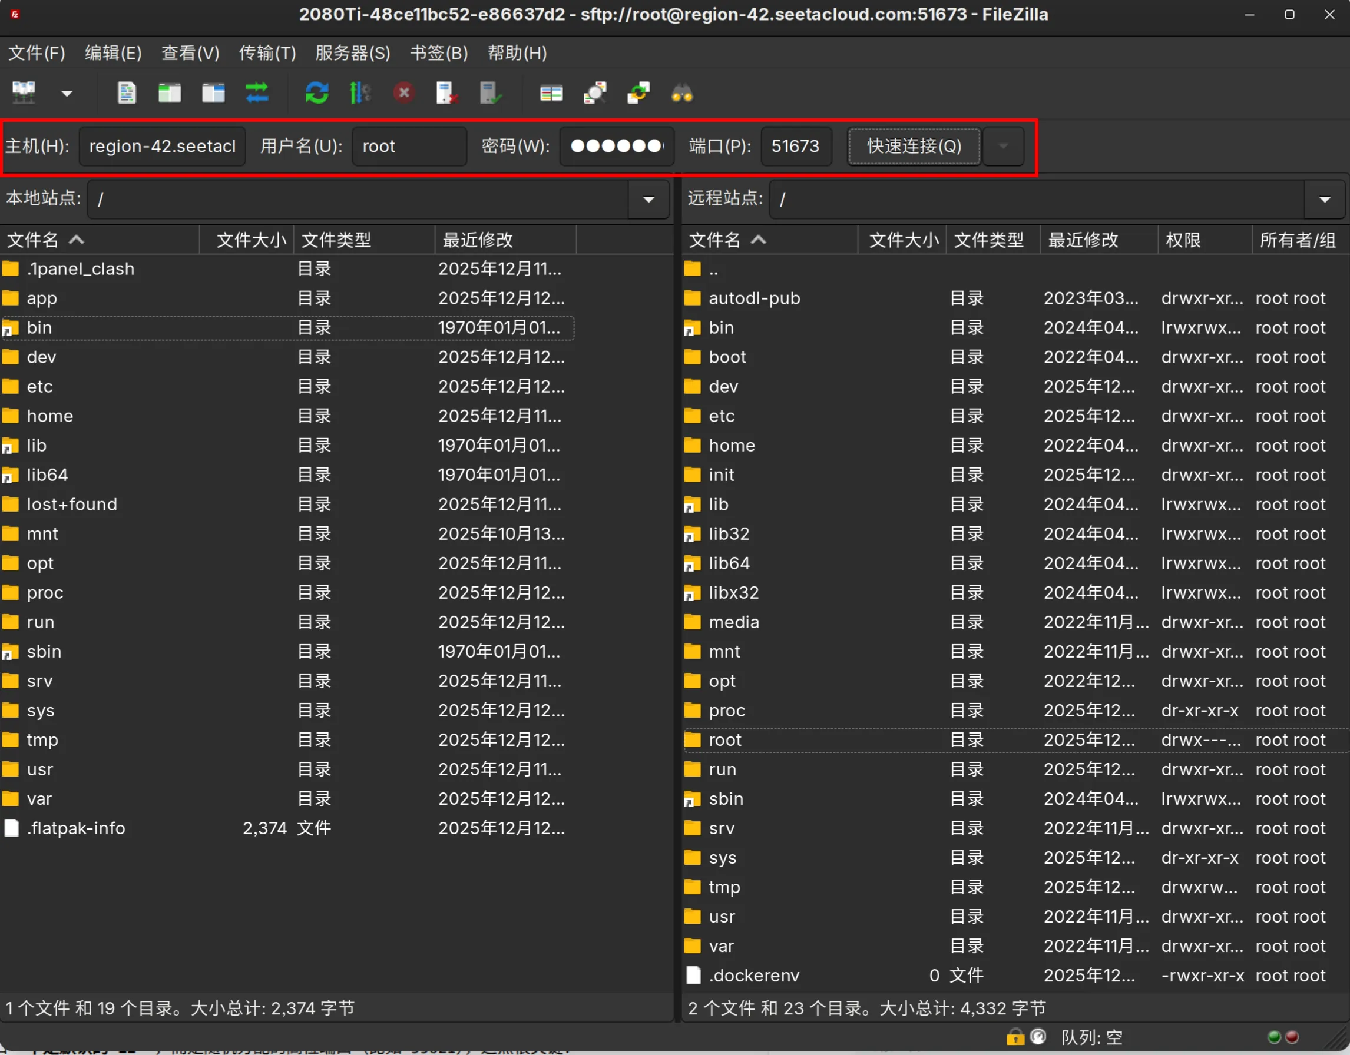
Task: Toggle the transfer queue panel
Action: (x=257, y=92)
